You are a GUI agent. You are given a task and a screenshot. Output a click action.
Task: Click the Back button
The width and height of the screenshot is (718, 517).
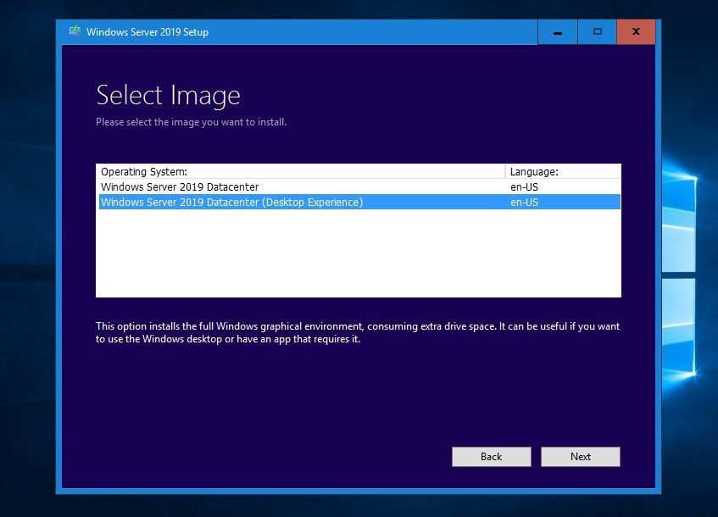pos(491,456)
